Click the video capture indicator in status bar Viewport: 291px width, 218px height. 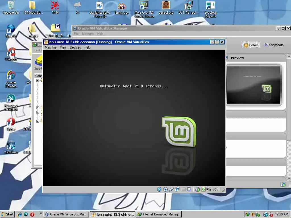pos(183,189)
